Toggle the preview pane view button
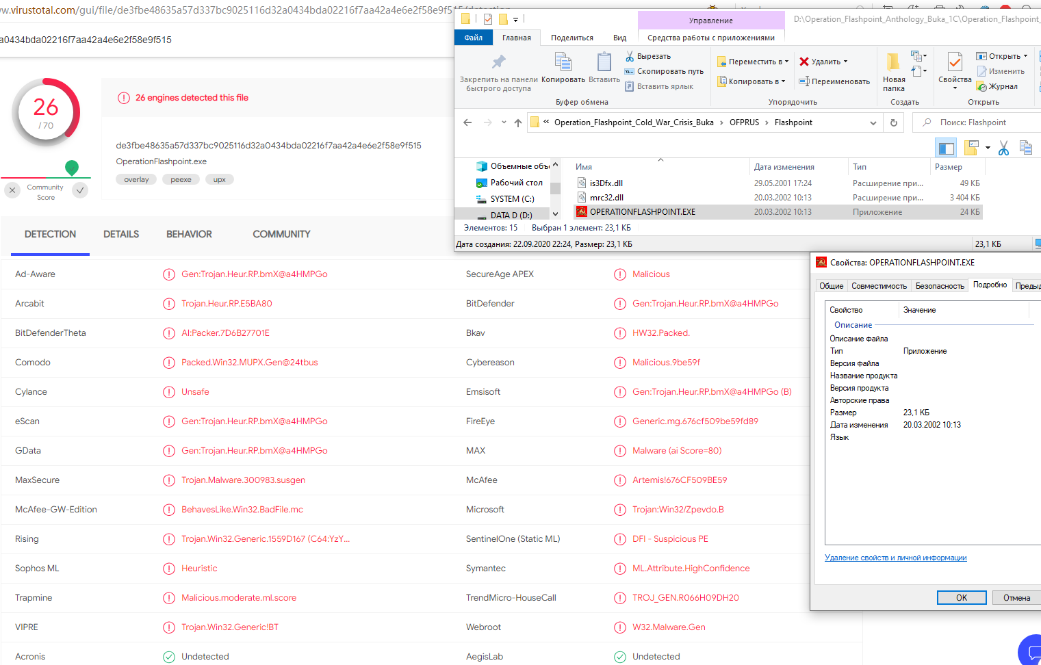1041x665 pixels. (946, 148)
